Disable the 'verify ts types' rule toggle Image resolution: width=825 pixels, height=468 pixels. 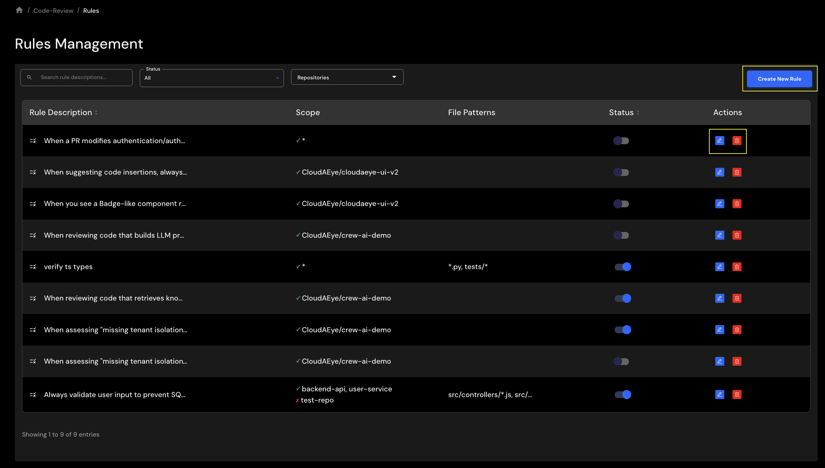622,267
